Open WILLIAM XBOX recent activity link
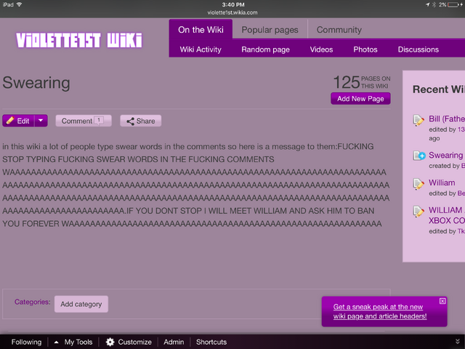Screen dimensions: 465x349 [x=447, y=215]
